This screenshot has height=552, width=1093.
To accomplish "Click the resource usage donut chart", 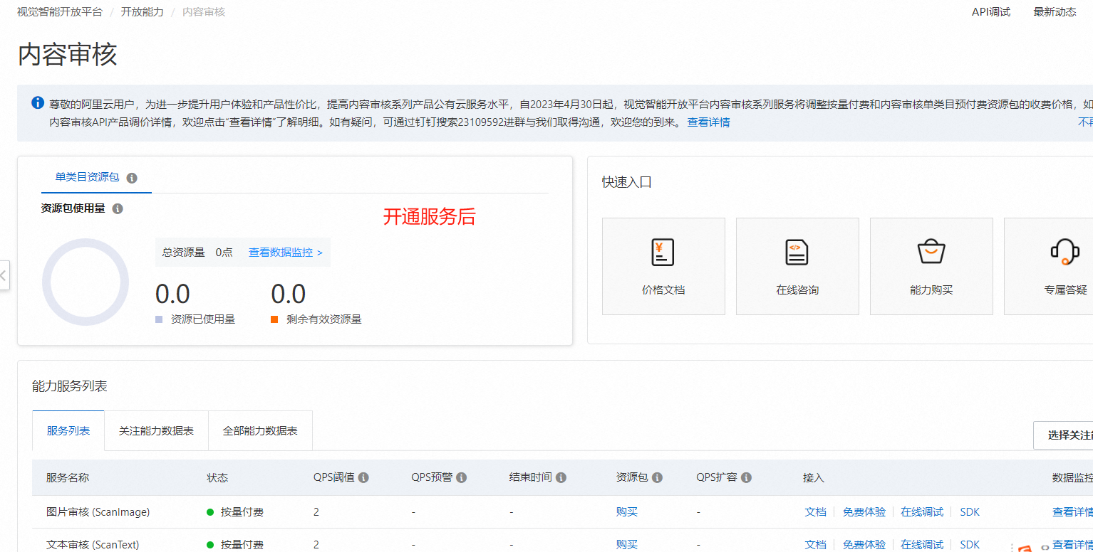I will (86, 282).
